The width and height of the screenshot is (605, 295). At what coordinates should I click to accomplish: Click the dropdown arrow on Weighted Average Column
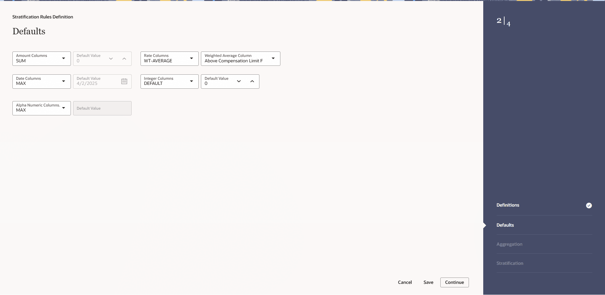click(273, 58)
